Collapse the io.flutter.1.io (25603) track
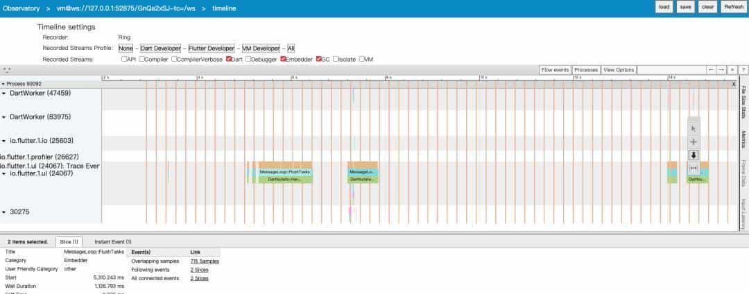Image resolution: width=749 pixels, height=294 pixels. (4, 141)
